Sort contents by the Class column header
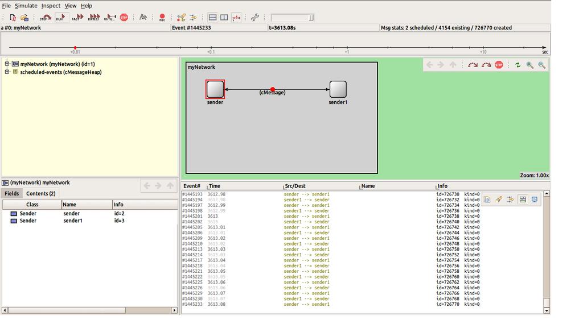The width and height of the screenshot is (583, 324). coord(32,205)
